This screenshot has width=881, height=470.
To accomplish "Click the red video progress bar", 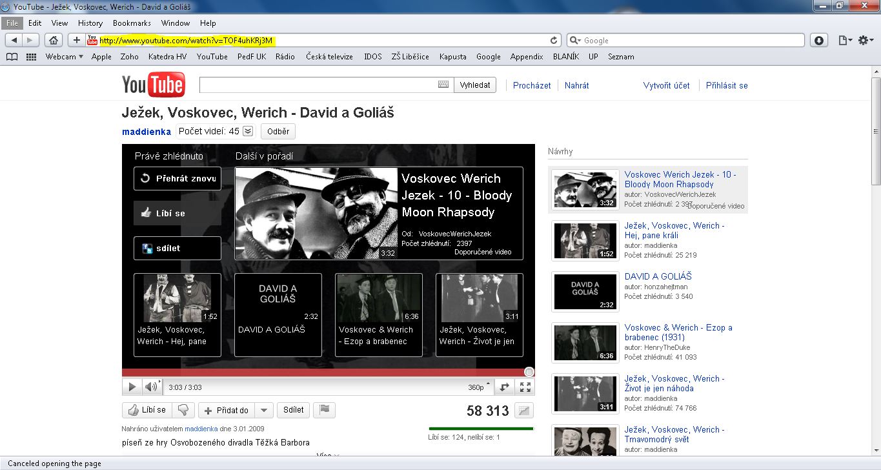I will pos(323,373).
